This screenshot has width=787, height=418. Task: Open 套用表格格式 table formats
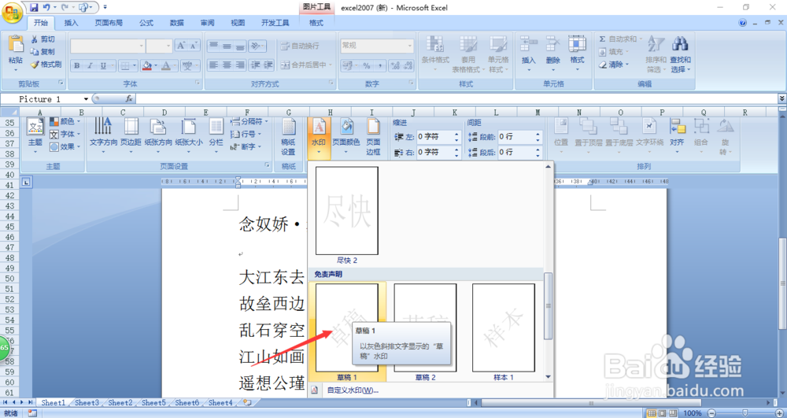[468, 54]
